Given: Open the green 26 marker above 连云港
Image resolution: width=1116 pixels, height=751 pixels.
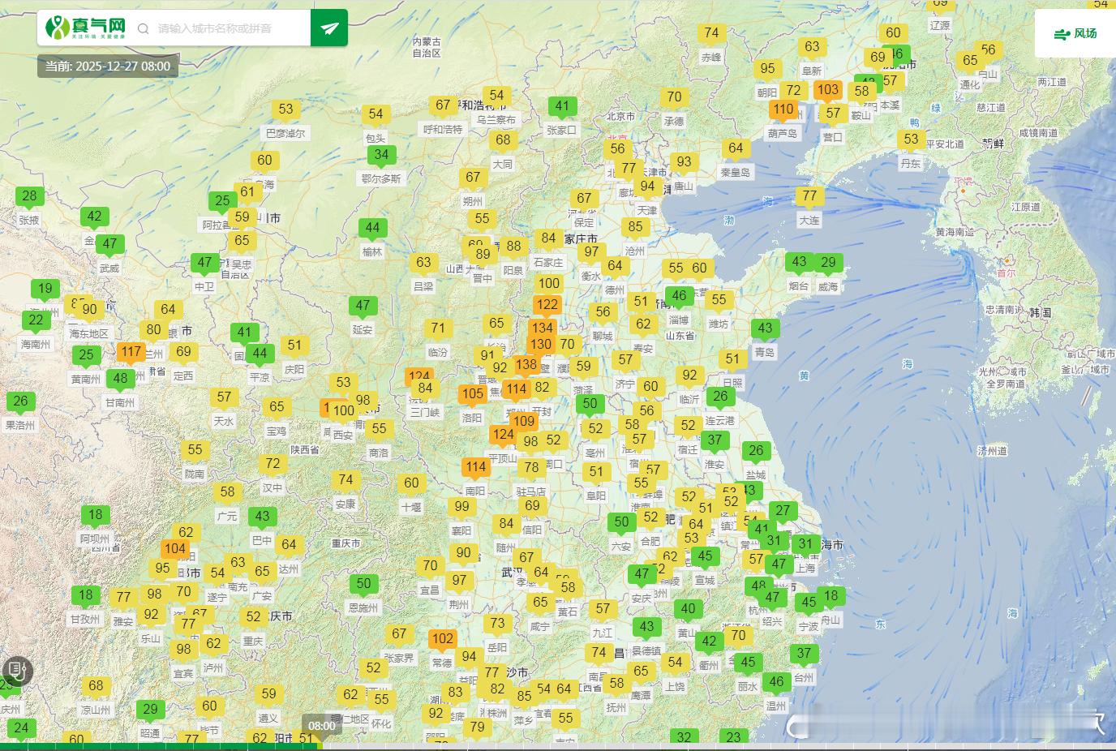Looking at the screenshot, I should pos(720,397).
